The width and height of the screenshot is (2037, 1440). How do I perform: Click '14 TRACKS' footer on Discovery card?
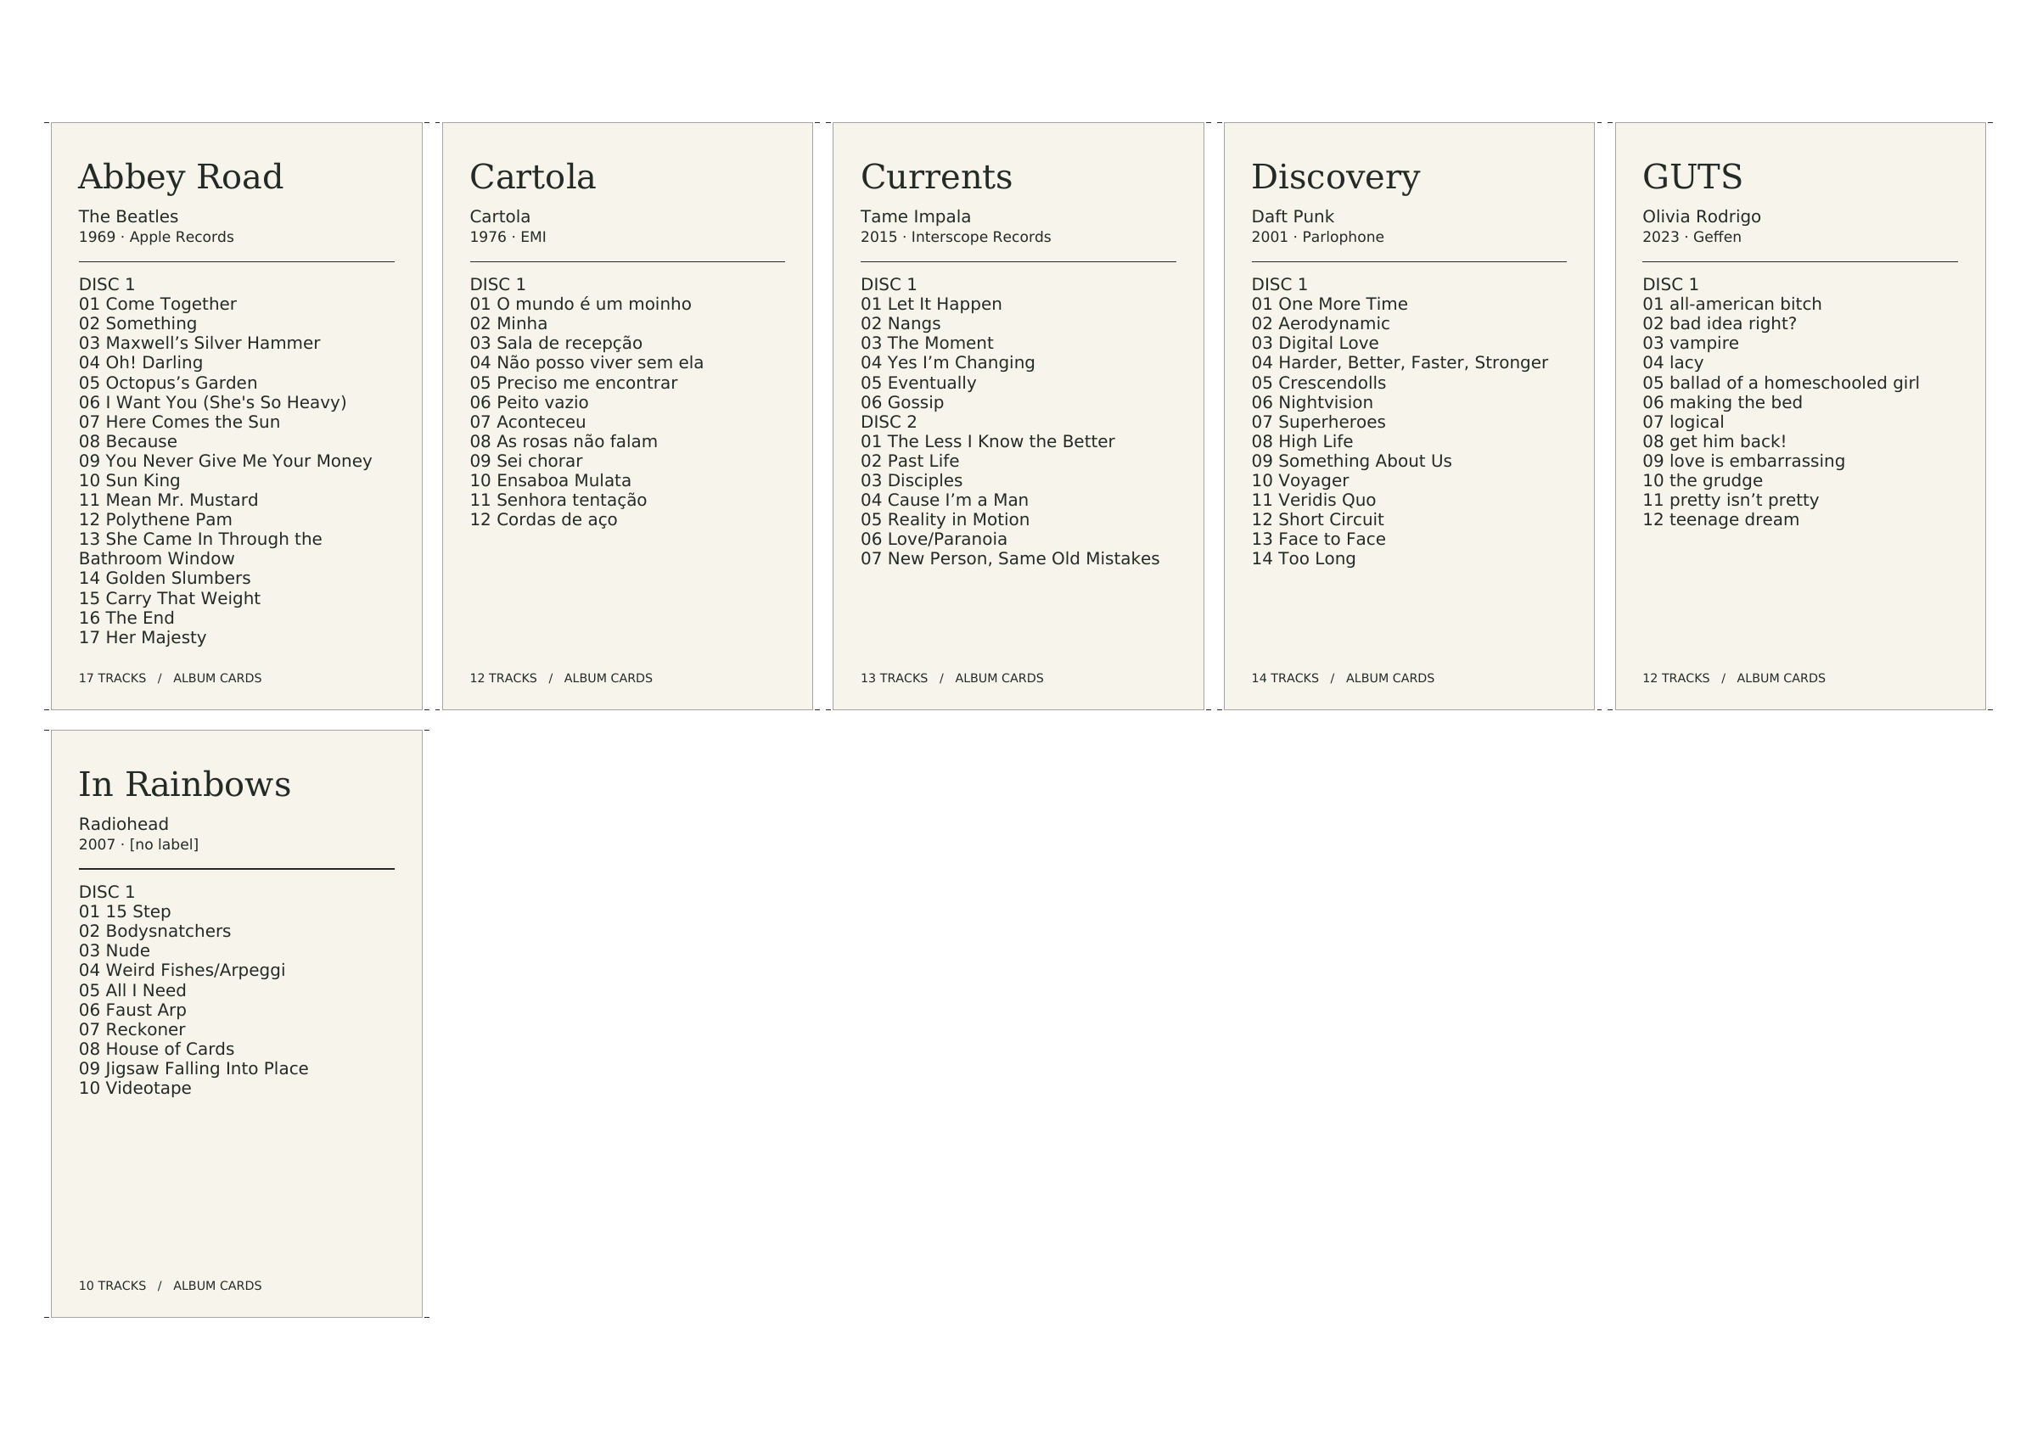[1285, 678]
